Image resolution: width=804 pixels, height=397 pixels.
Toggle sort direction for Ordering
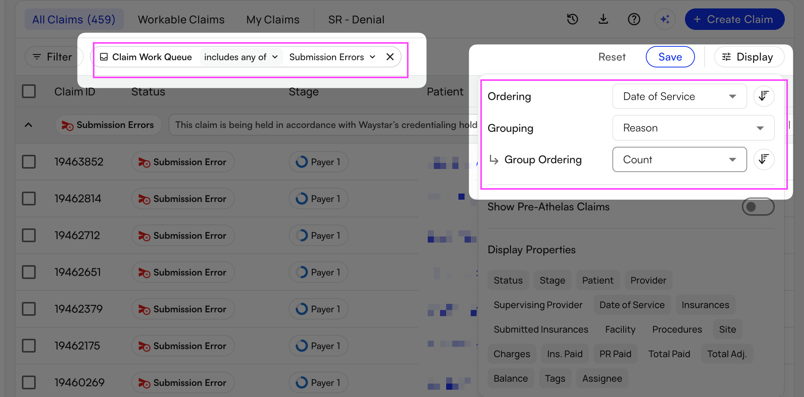click(764, 96)
